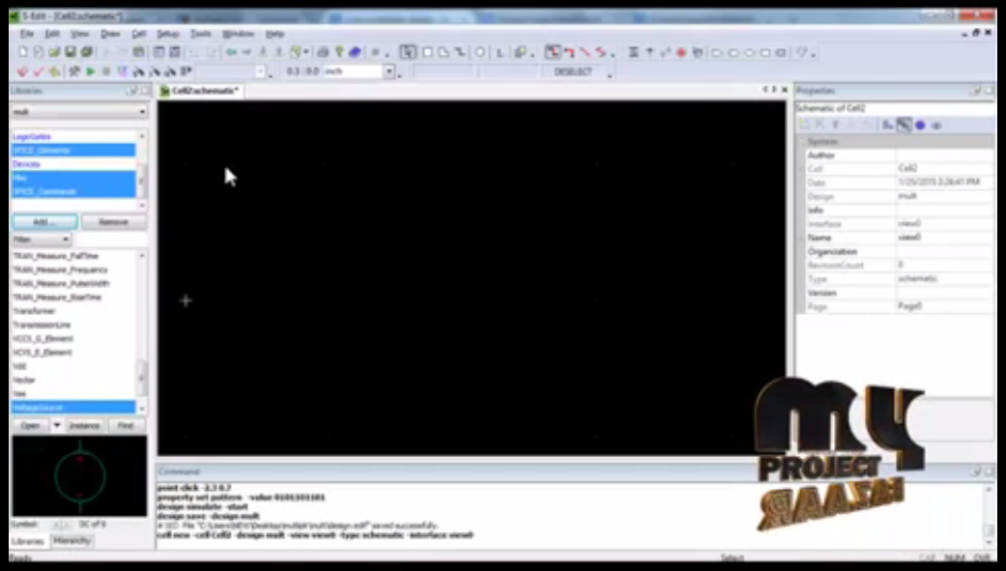The width and height of the screenshot is (1006, 571).
Task: Click the New file icon in the toolbar
Action: tap(23, 52)
